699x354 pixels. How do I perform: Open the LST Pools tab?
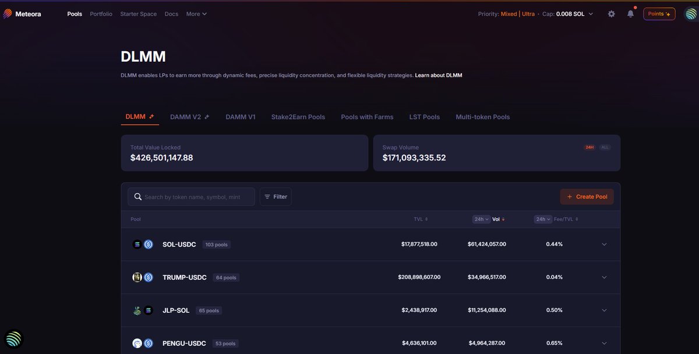click(x=424, y=116)
